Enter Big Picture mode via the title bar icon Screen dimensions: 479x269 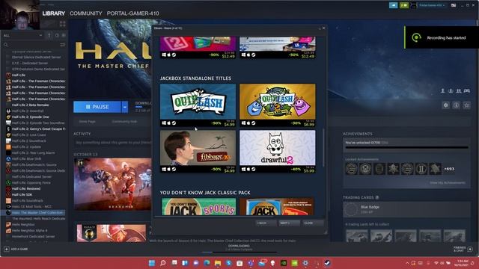tap(454, 5)
